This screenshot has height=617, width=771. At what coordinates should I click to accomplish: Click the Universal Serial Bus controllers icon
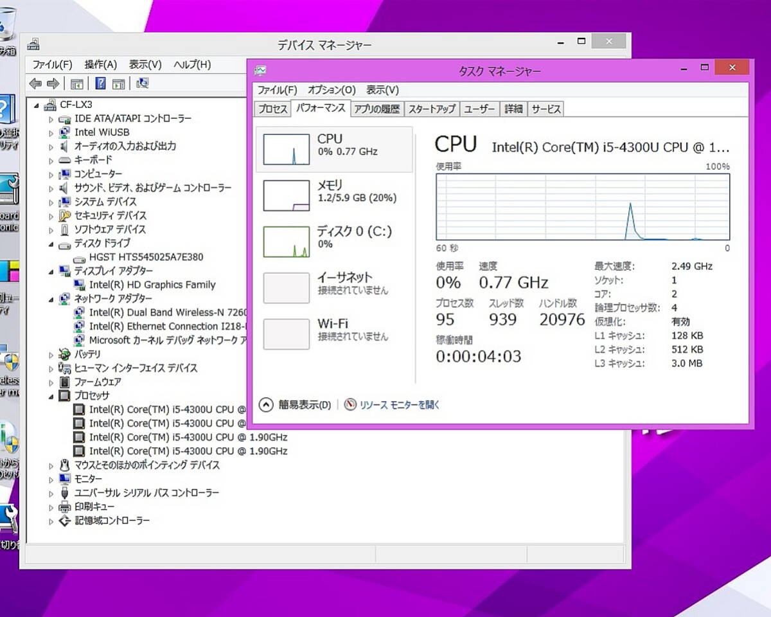pyautogui.click(x=64, y=493)
